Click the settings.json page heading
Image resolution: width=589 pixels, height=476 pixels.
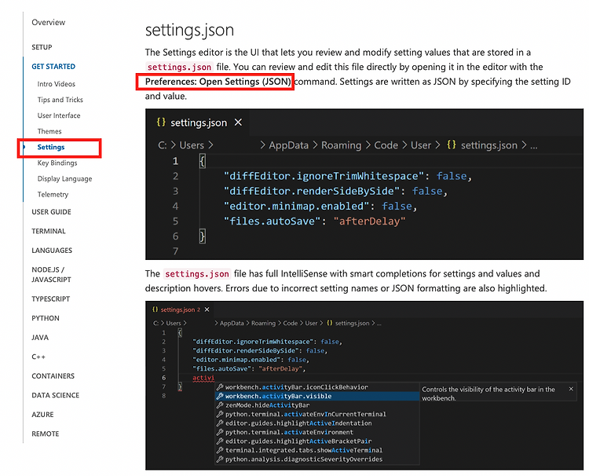tap(189, 30)
